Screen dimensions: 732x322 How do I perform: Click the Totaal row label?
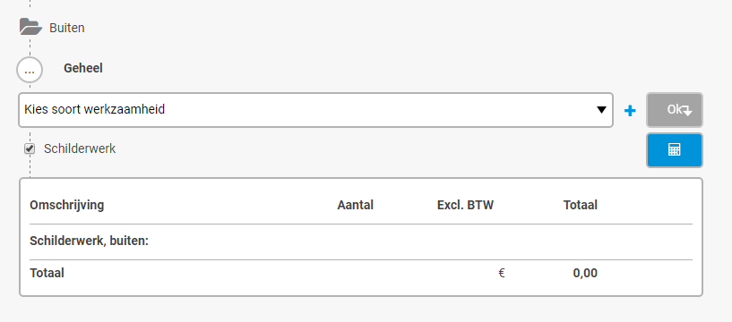(47, 273)
